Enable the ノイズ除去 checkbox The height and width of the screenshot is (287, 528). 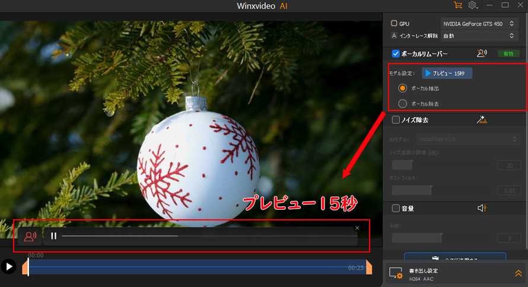pos(396,119)
